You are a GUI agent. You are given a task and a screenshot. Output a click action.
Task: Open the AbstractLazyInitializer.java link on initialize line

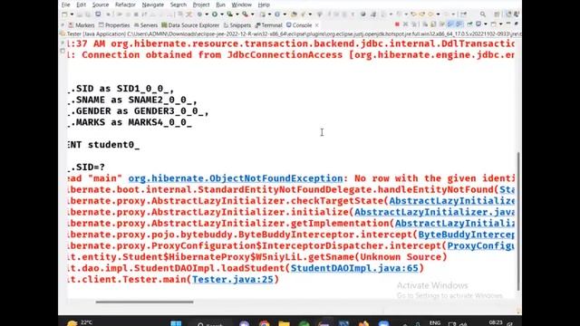[434, 212]
